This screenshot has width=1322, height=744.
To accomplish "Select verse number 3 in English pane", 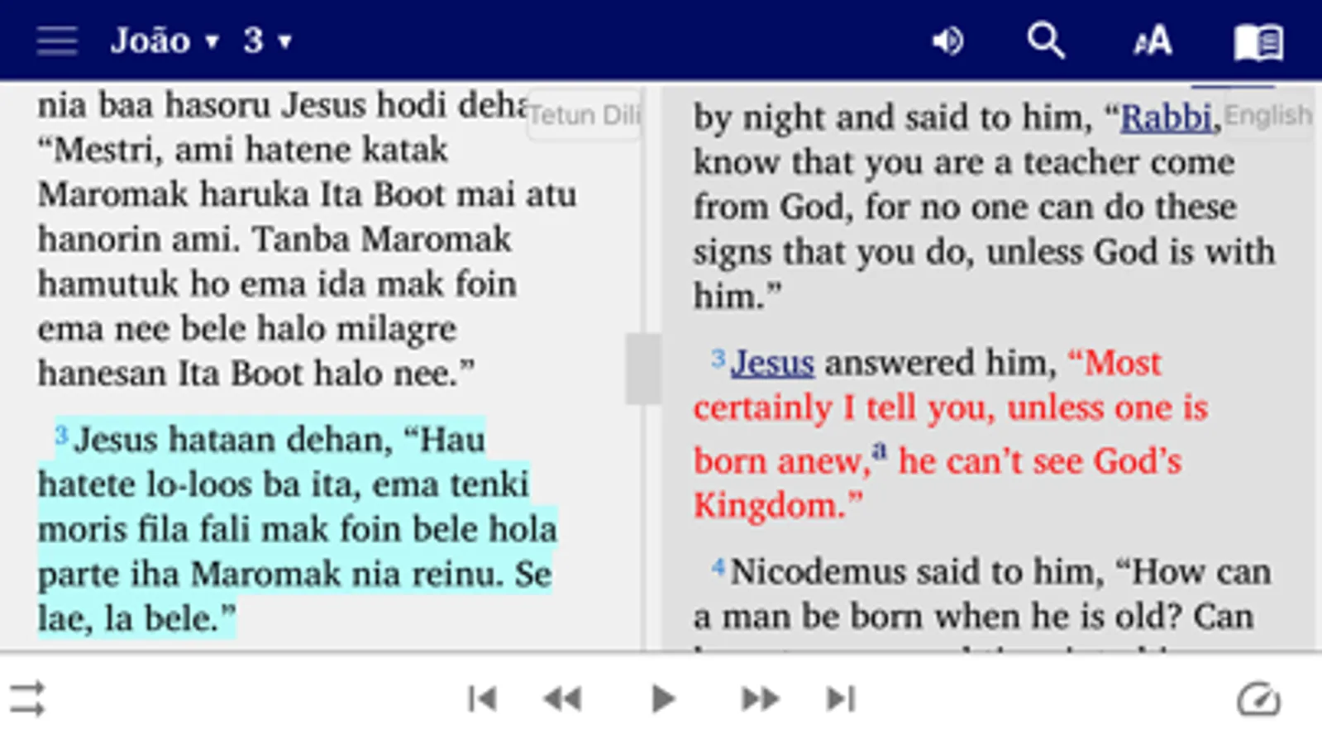I will [718, 358].
